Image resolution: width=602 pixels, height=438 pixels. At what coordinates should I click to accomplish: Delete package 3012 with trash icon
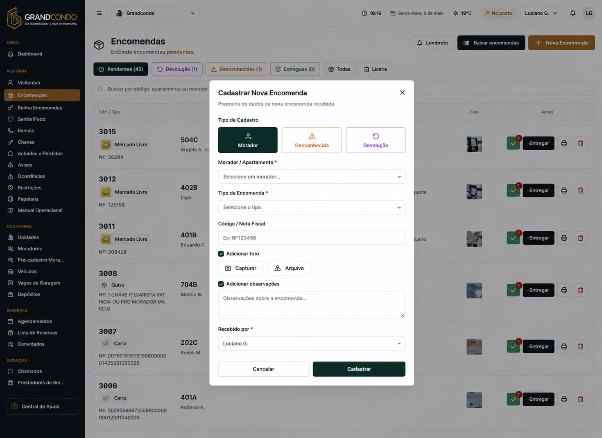(x=580, y=190)
